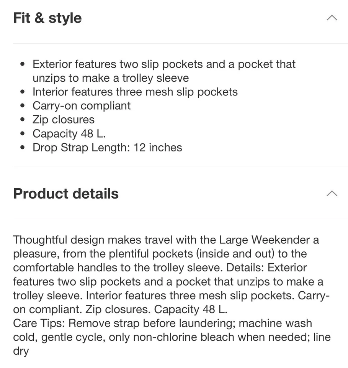The height and width of the screenshot is (368, 348).
Task: Select the "Zip closures" bullet item
Action: [x=64, y=120]
